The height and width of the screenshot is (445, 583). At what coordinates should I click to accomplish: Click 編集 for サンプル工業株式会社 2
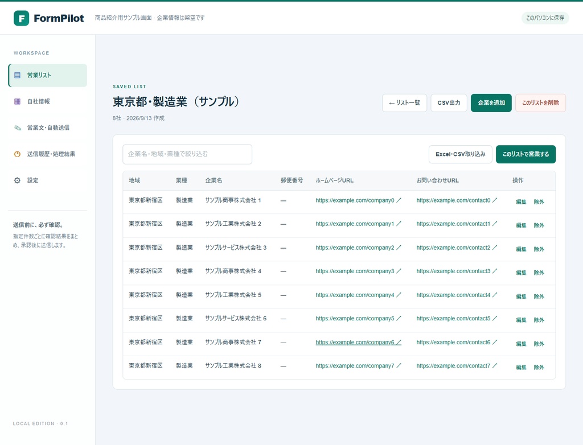click(x=521, y=225)
